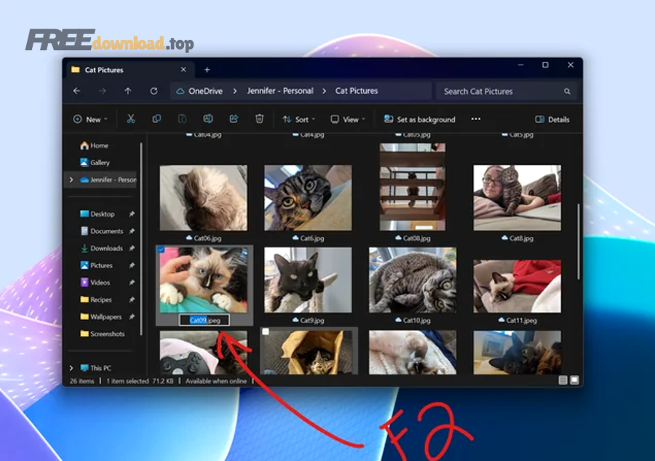Screen dimensions: 655x461
Task: Open Pictures quick access folder
Action: 96,265
